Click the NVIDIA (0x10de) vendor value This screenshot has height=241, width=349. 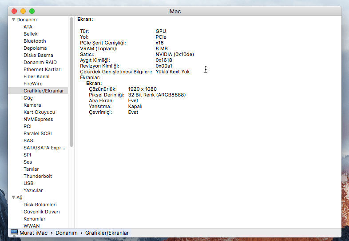(175, 54)
